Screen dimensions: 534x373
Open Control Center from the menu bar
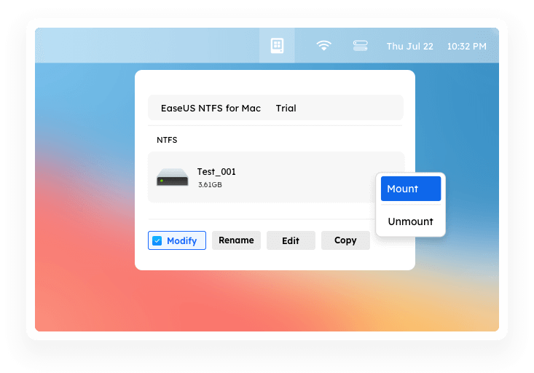361,46
